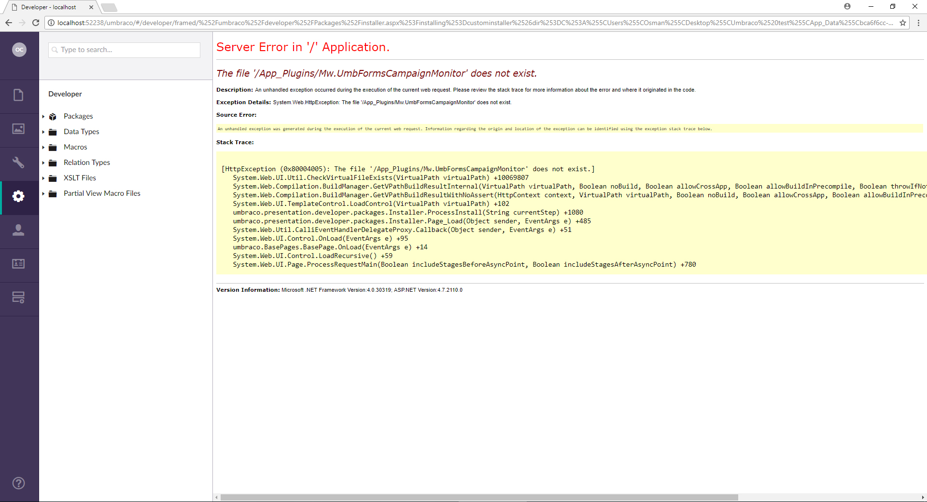Click the horizontal scrollbar thumb
Viewport: 927px width, 502px height.
point(479,497)
